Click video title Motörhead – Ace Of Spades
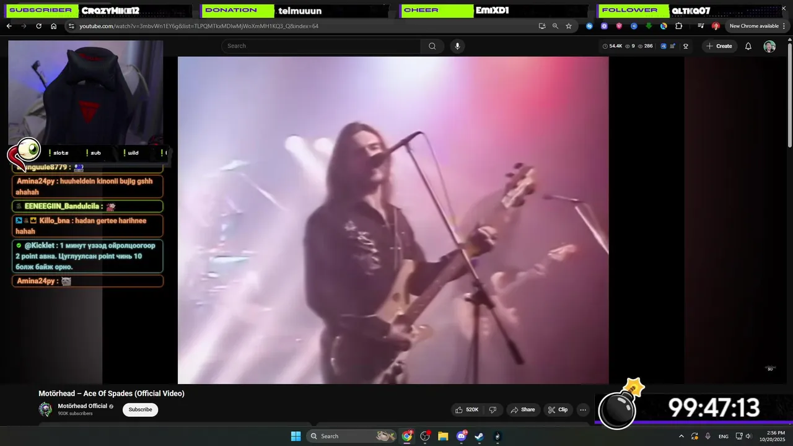The height and width of the screenshot is (446, 793). [x=112, y=393]
